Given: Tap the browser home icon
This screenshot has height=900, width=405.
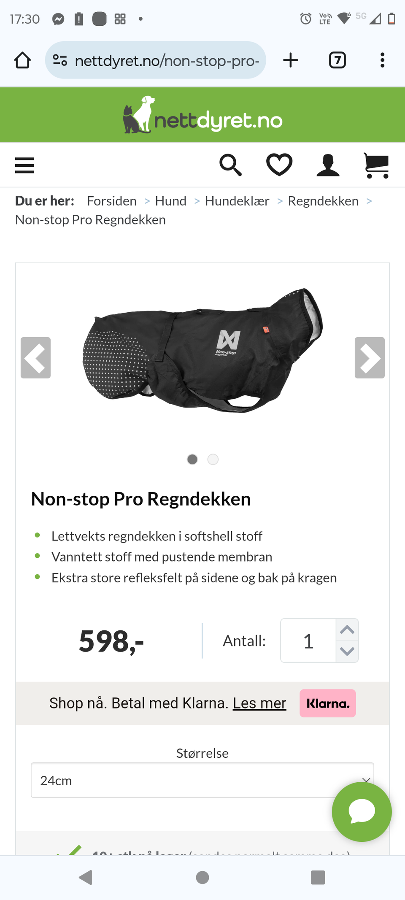Looking at the screenshot, I should click(22, 60).
